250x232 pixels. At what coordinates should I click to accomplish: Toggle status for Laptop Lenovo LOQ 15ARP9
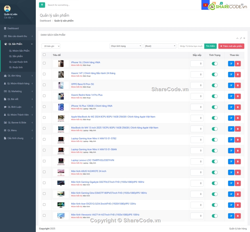(x=214, y=161)
